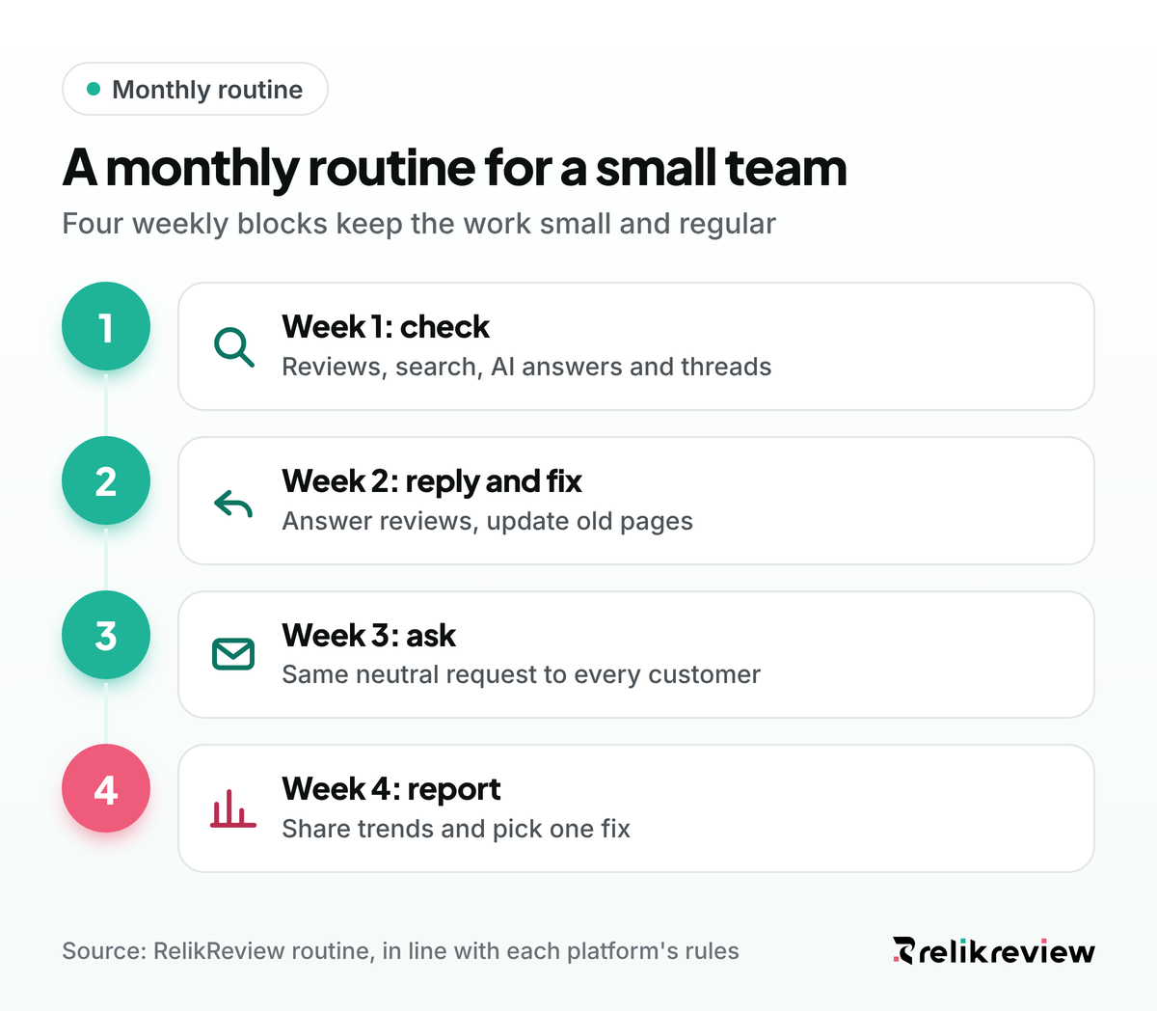Click the green number 3 circle
The image size is (1157, 1012).
pos(106,635)
